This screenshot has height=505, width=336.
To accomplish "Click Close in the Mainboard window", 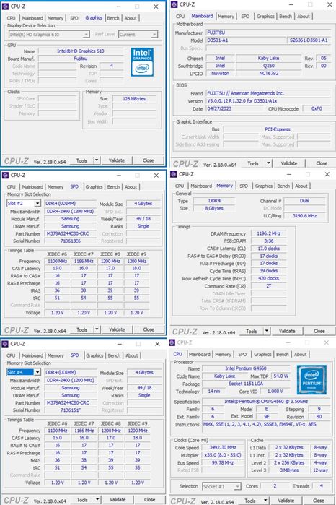I will (322, 163).
